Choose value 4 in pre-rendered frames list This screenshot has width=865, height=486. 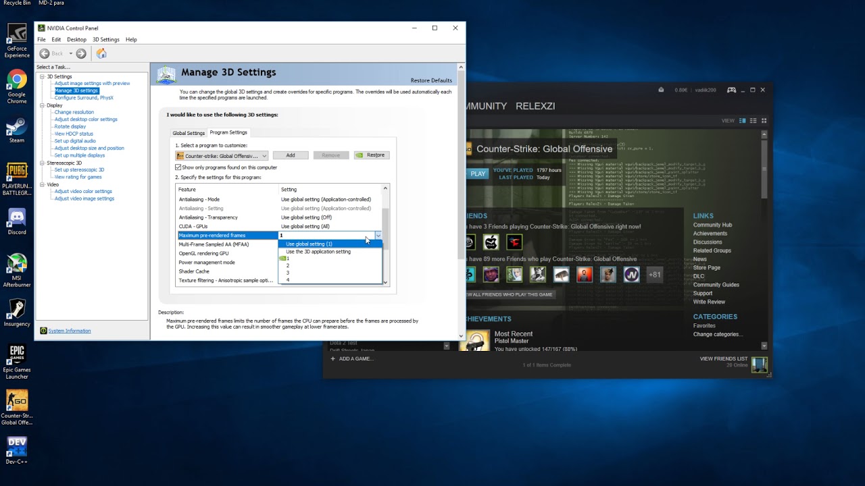330,279
